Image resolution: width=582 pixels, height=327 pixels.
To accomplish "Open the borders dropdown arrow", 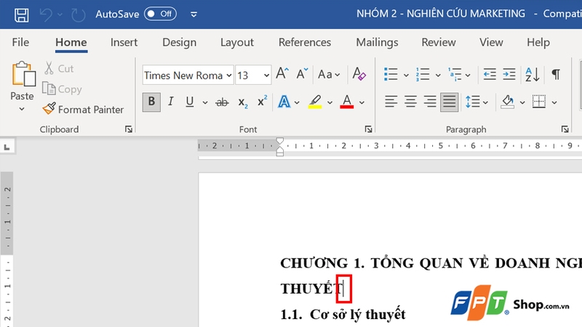I will pyautogui.click(x=554, y=102).
